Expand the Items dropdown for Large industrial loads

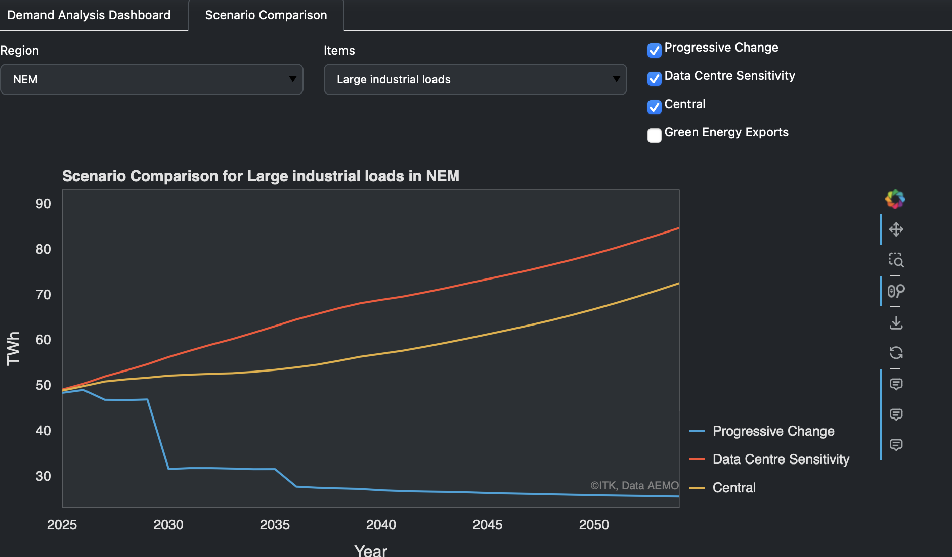click(475, 79)
